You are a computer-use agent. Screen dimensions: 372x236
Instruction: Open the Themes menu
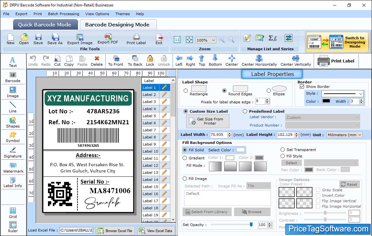coord(122,14)
